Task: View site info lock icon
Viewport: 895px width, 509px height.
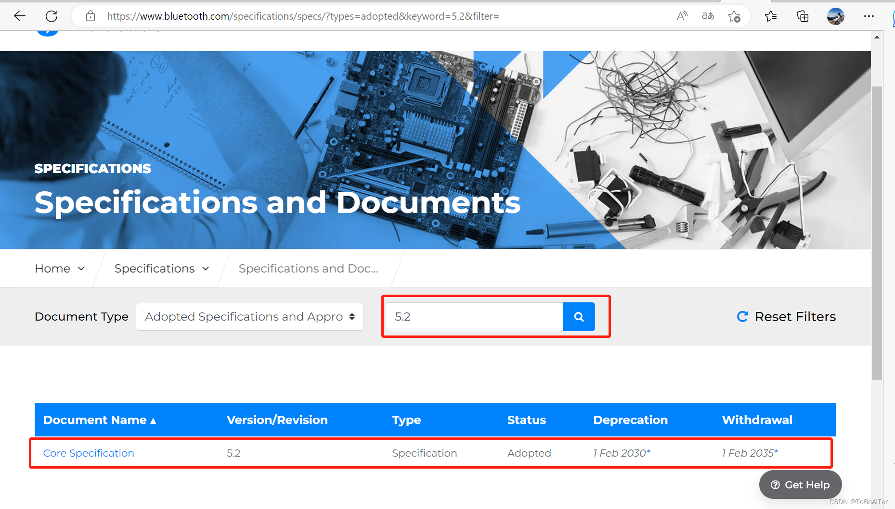Action: 91,16
